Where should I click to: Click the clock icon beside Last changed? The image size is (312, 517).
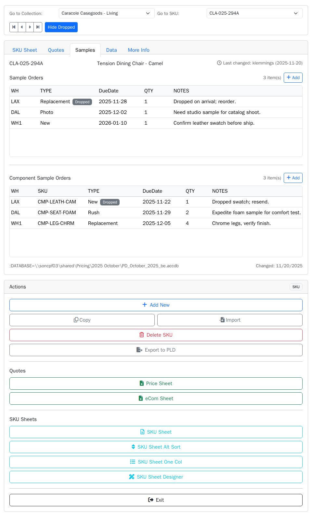tap(219, 63)
